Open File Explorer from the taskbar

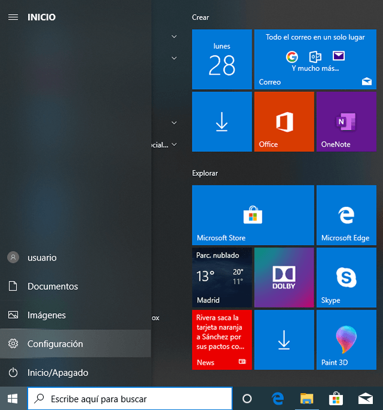307,399
